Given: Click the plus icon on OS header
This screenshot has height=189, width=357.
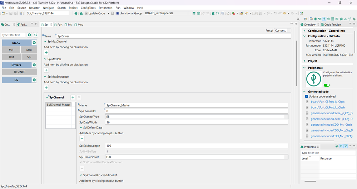Looking at the screenshot, I should pos(34,80).
